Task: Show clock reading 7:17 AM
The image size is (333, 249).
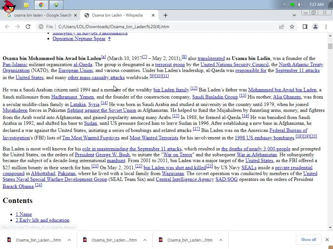Action: [316, 5]
